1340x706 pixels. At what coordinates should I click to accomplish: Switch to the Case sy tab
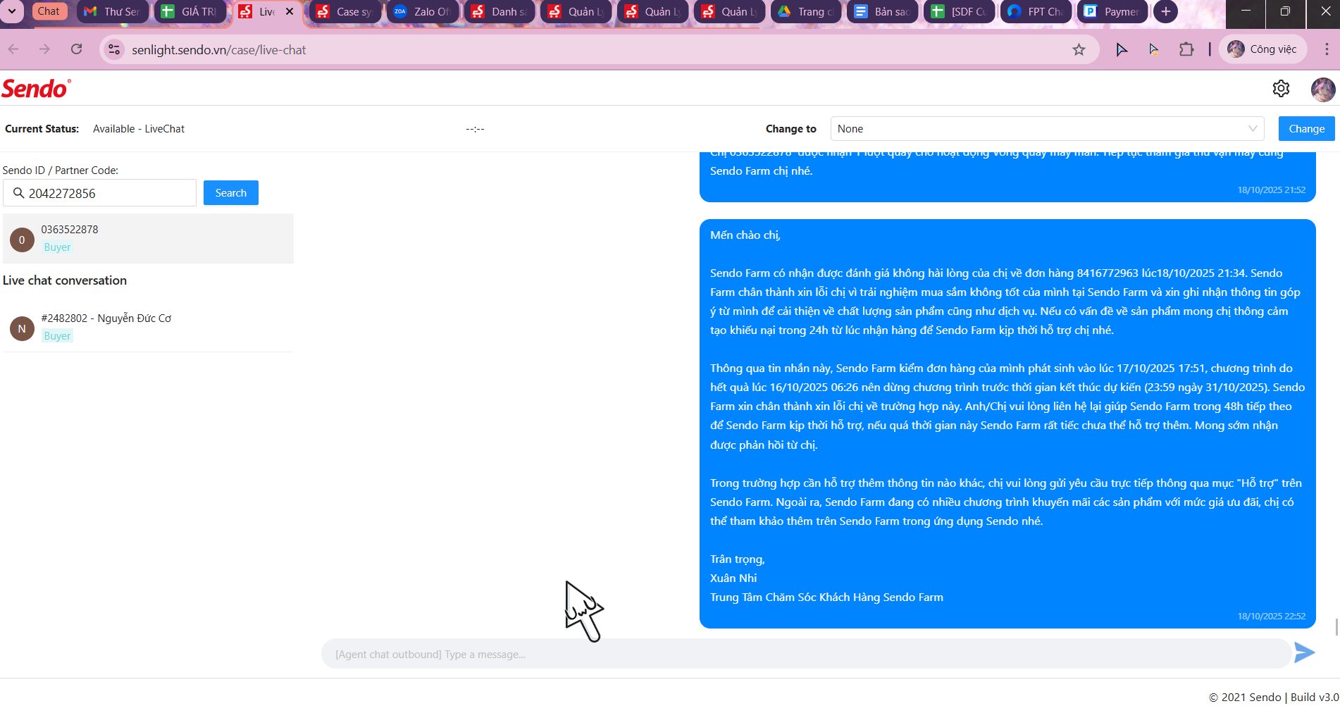coord(345,11)
